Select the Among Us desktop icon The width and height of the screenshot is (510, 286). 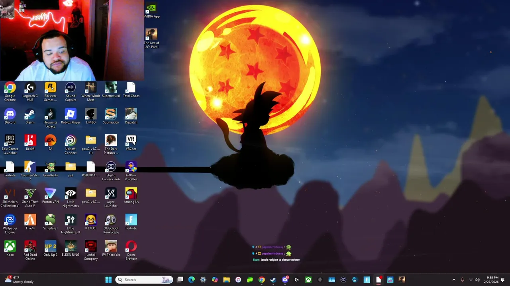[x=131, y=196]
